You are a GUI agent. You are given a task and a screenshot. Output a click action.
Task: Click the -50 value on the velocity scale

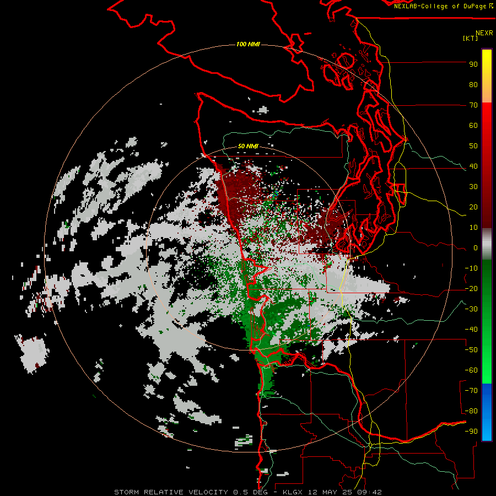point(471,350)
